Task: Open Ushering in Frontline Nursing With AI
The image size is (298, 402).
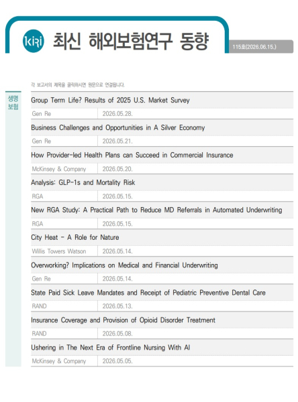Action: (111, 347)
